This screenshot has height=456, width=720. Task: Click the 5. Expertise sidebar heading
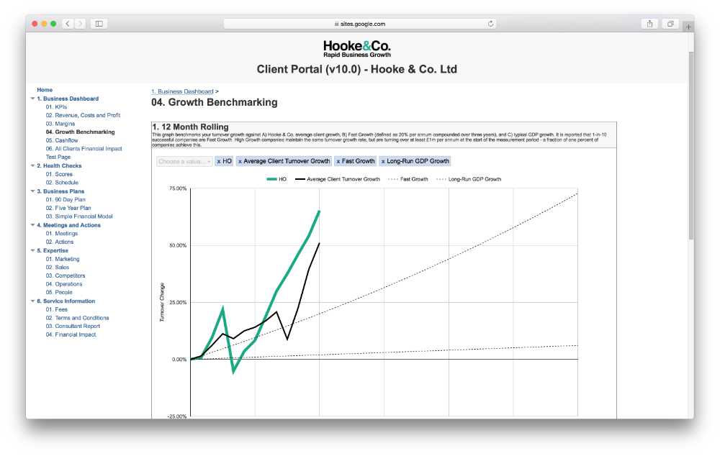pyautogui.click(x=53, y=250)
